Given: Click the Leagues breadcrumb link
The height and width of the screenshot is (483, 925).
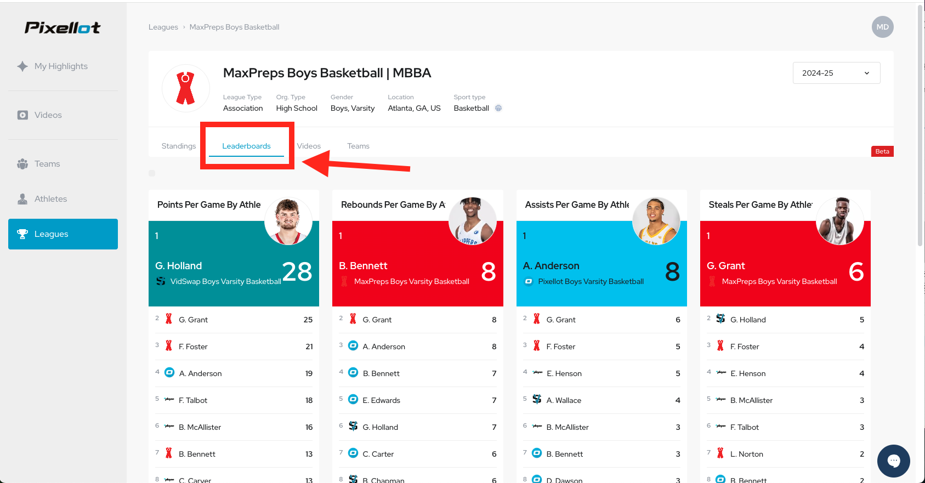Looking at the screenshot, I should point(163,27).
